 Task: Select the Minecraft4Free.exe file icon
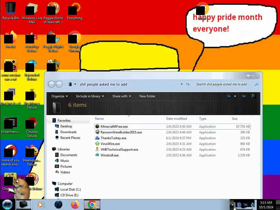97,126
